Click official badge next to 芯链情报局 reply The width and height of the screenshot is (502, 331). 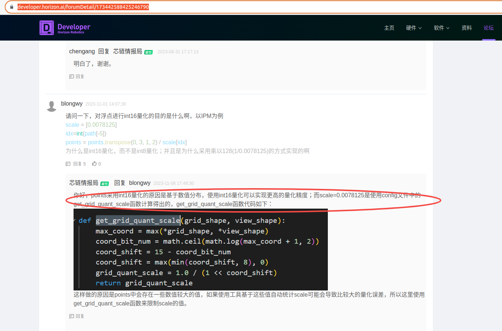coord(105,184)
